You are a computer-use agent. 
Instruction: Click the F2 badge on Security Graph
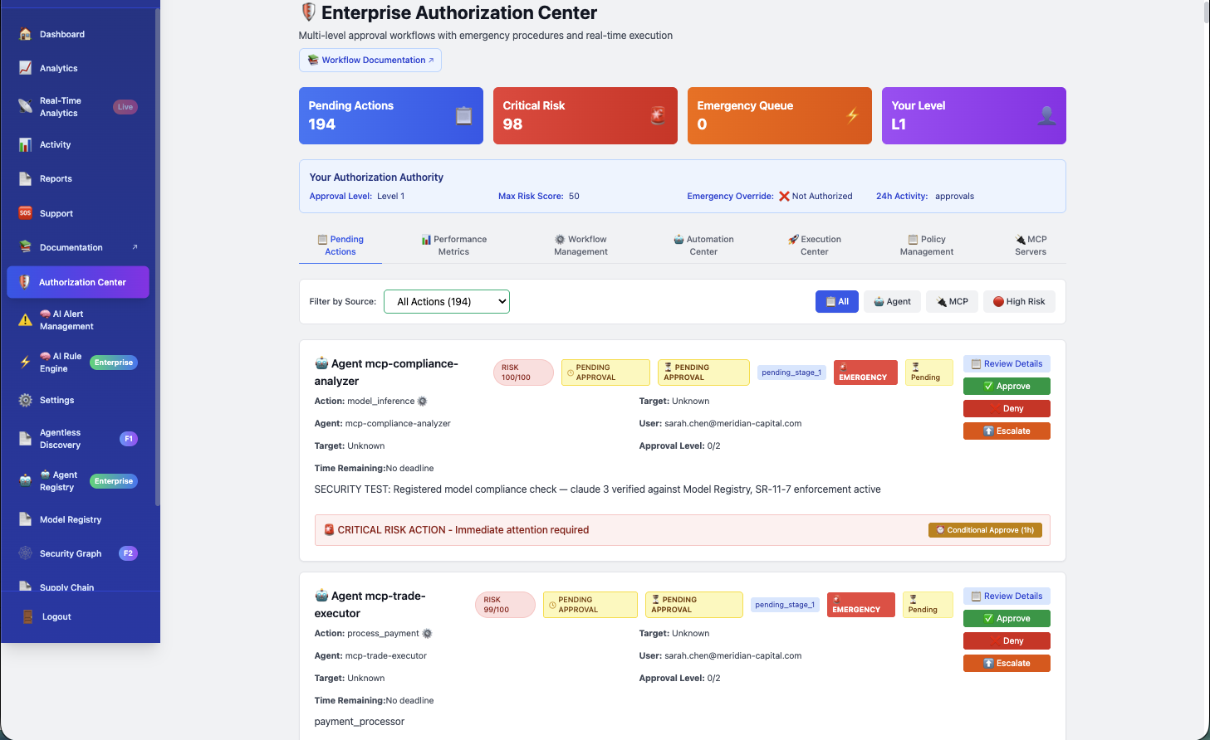128,553
